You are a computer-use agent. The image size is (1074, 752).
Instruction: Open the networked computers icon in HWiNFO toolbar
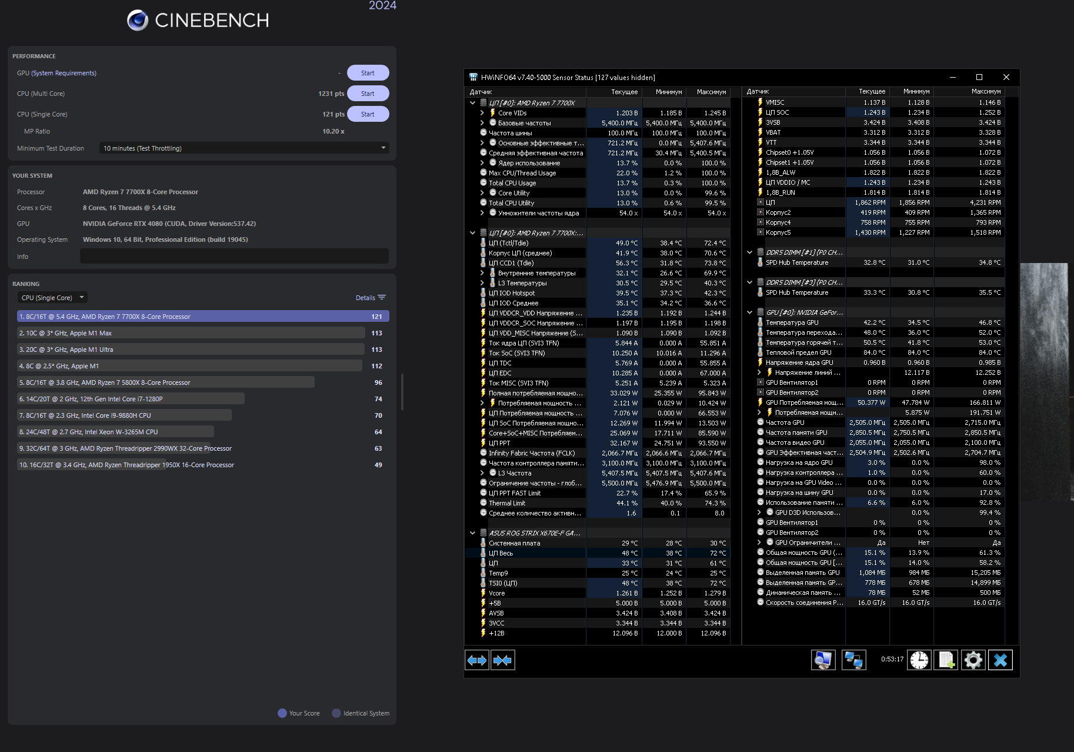tap(854, 660)
